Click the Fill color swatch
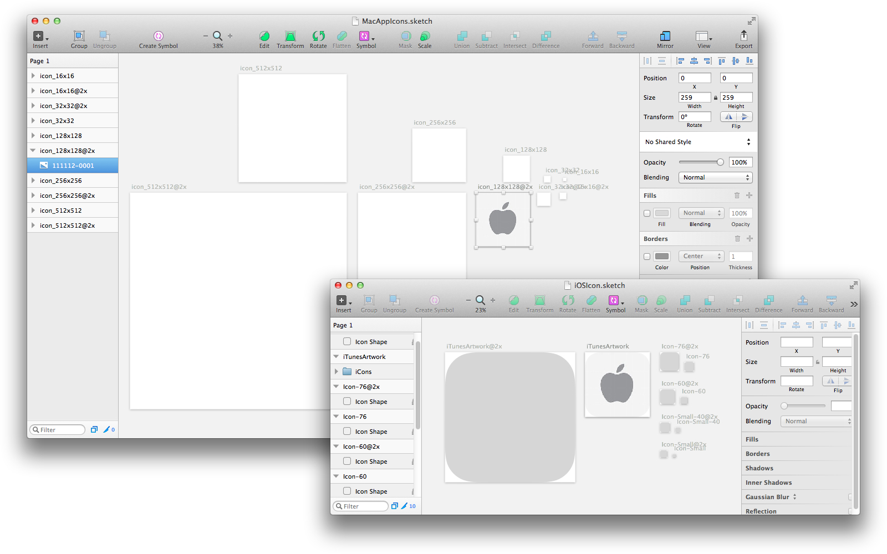 click(x=662, y=213)
